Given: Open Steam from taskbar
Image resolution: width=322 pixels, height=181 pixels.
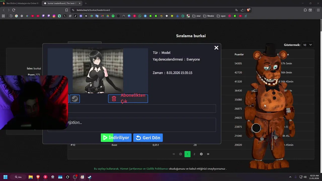Looking at the screenshot, I should [90, 177].
